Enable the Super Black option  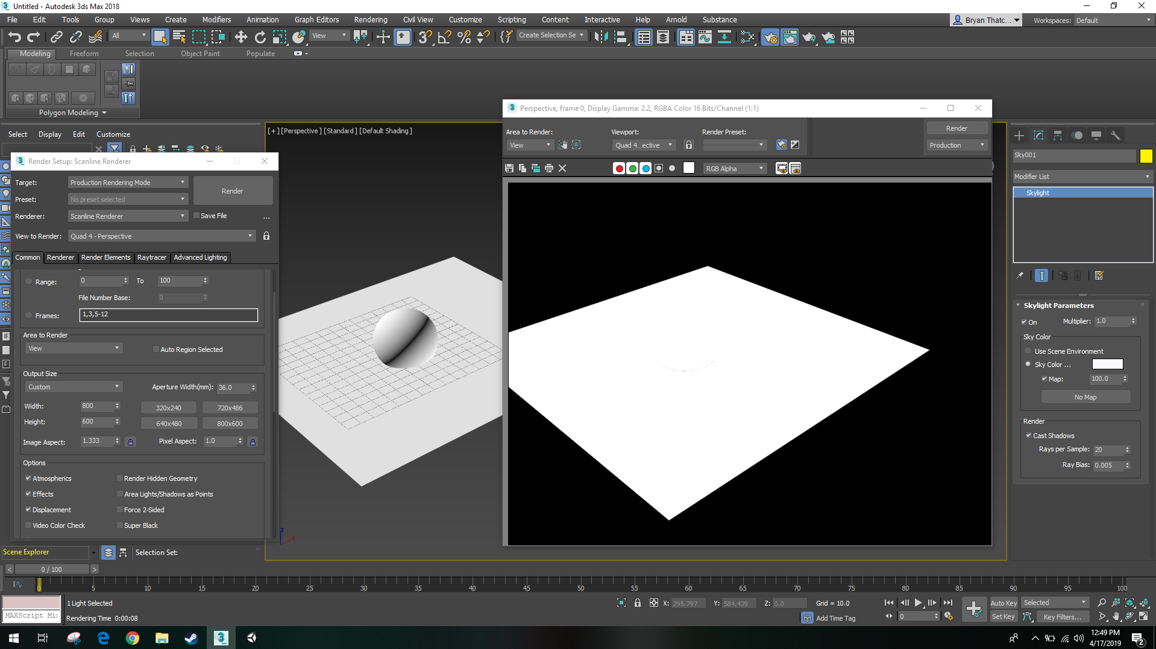[120, 525]
